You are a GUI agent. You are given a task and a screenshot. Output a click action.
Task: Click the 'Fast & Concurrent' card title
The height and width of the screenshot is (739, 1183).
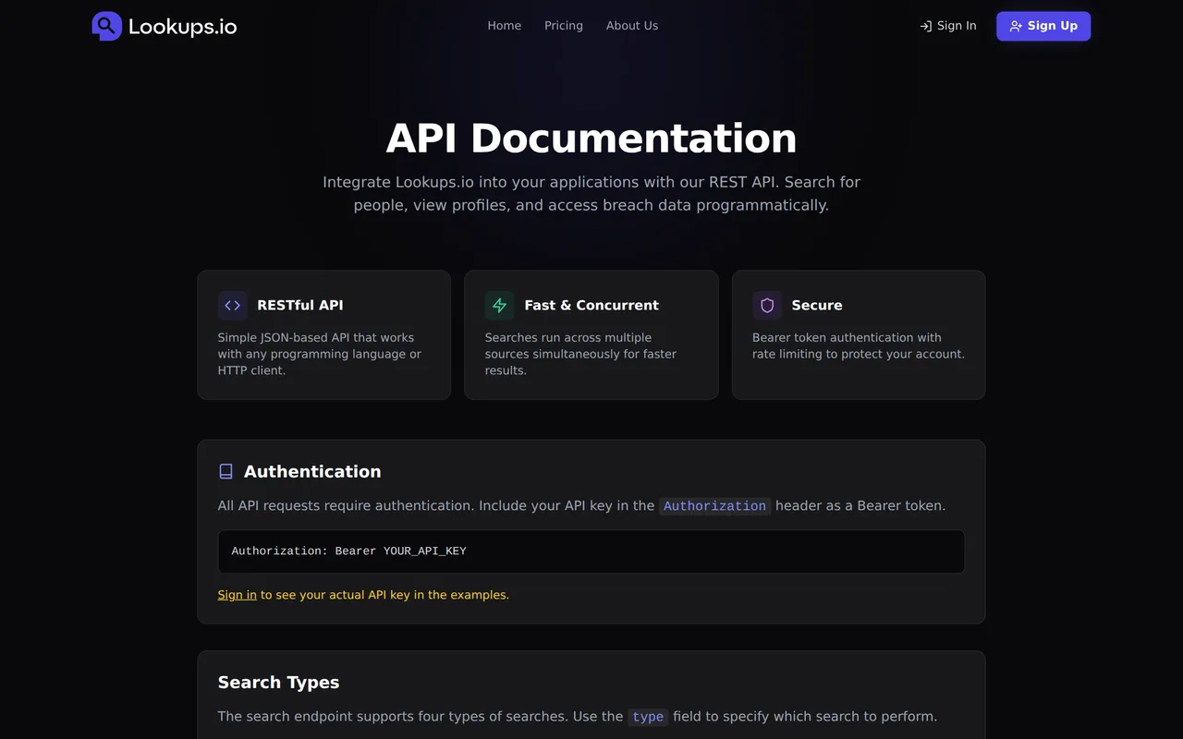pyautogui.click(x=591, y=305)
